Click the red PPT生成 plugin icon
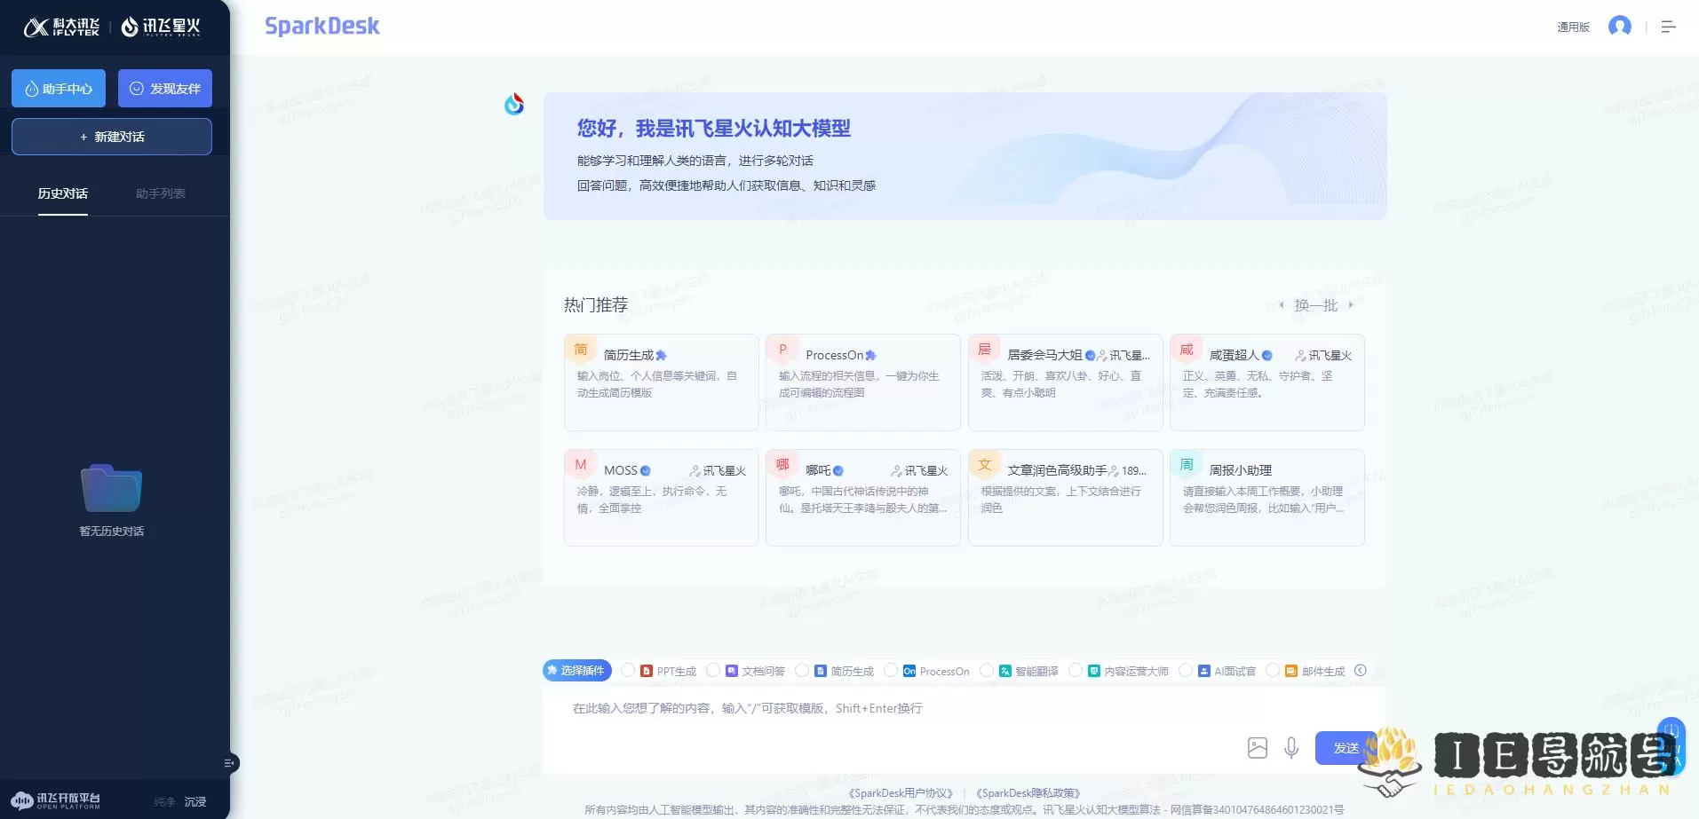Screen dimensions: 1699x819 click(x=647, y=671)
